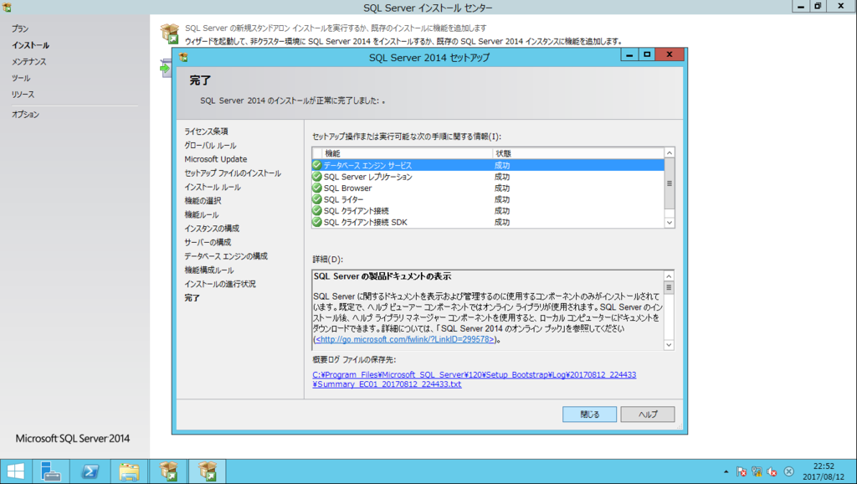Click the new standalone installation link text
This screenshot has height=484, width=857.
336,28
